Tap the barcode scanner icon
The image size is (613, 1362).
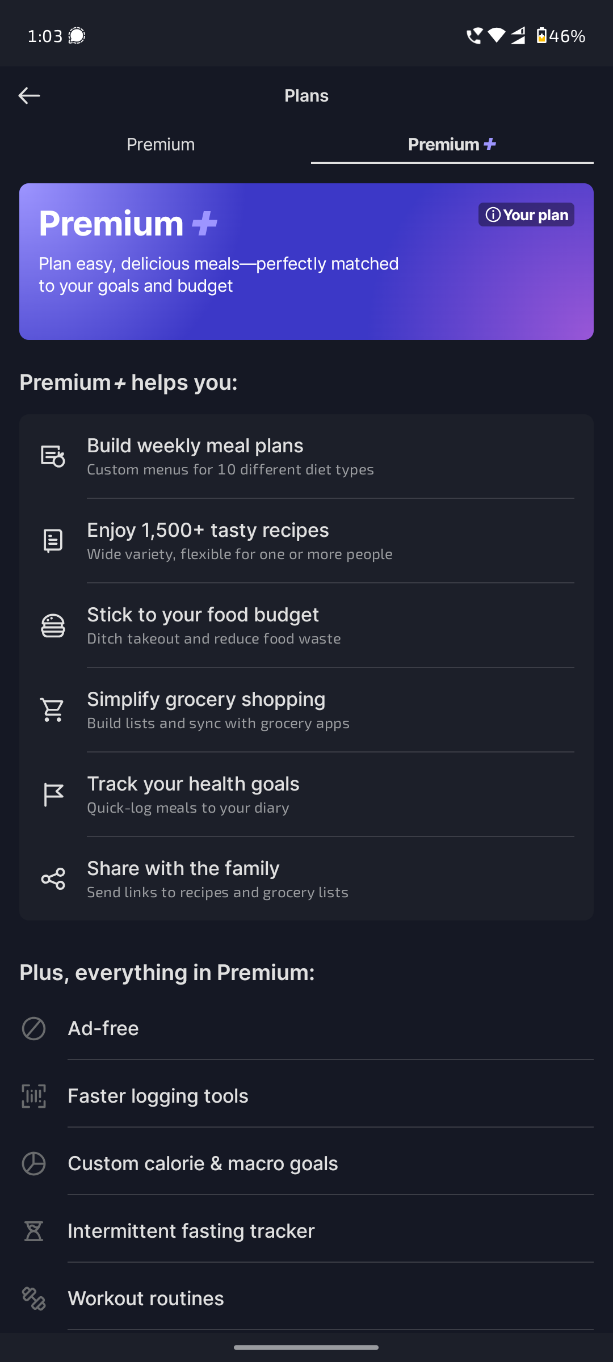tap(33, 1096)
